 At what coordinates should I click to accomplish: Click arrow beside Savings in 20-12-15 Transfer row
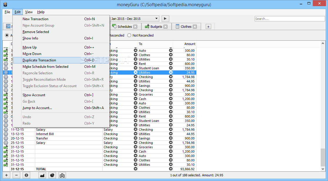(x=171, y=138)
